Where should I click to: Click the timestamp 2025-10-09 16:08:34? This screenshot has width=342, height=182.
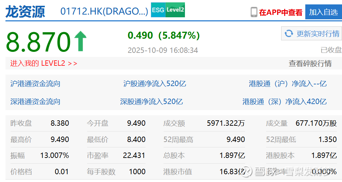[x=163, y=50]
